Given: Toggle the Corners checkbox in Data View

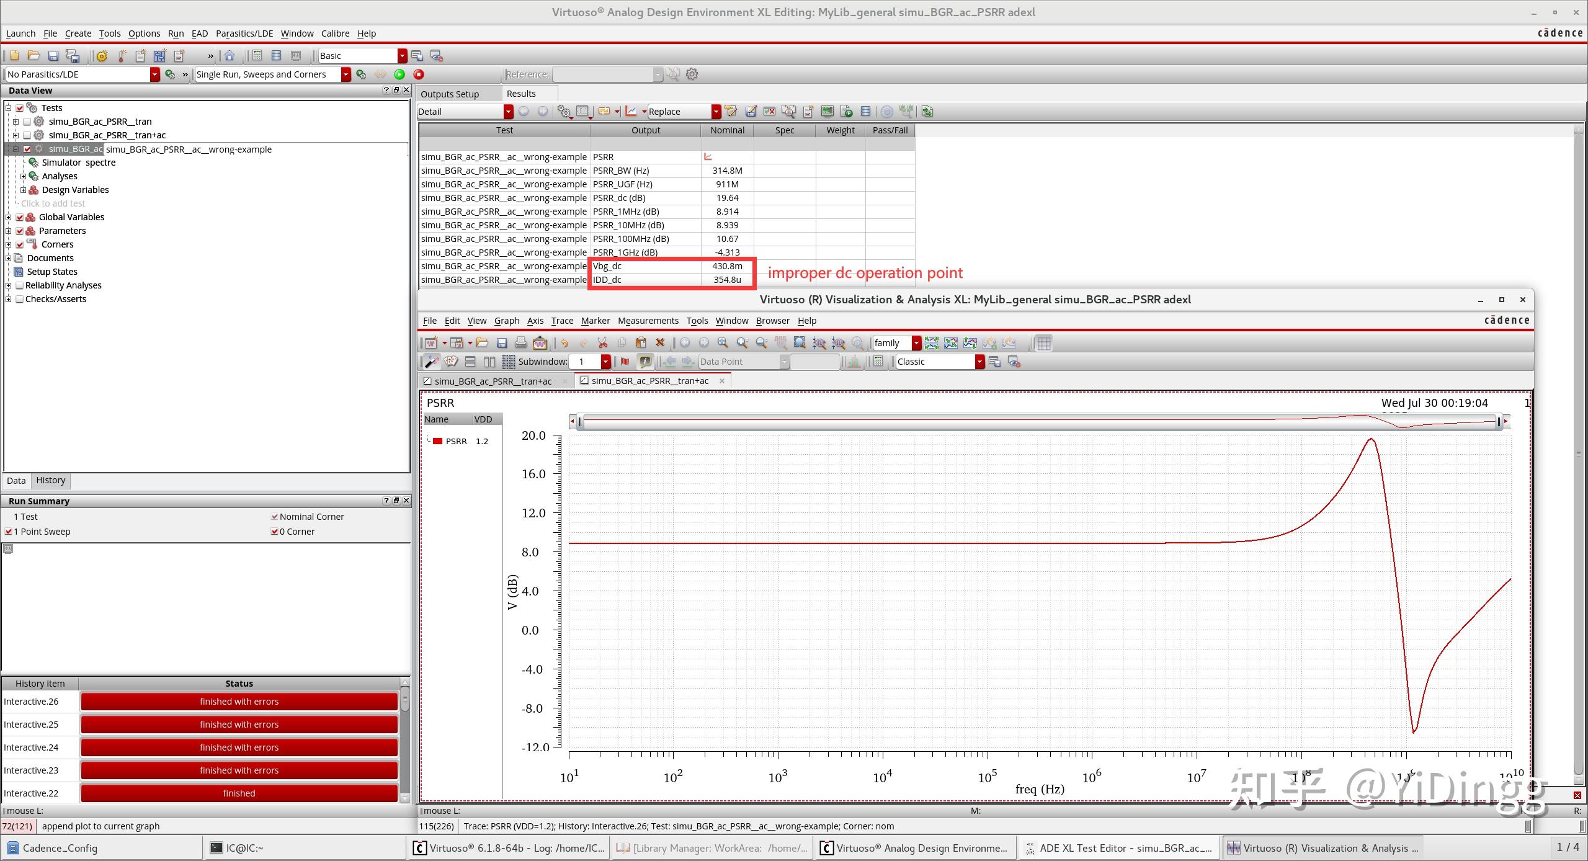Looking at the screenshot, I should tap(20, 244).
